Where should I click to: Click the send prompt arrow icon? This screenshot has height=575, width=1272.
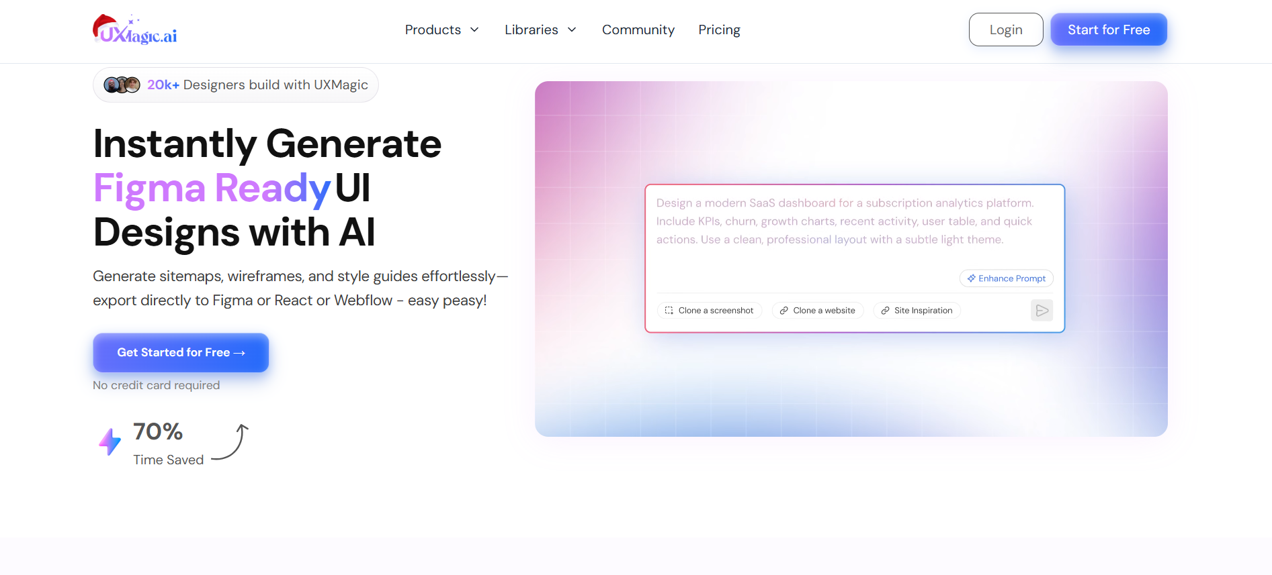[x=1042, y=310]
